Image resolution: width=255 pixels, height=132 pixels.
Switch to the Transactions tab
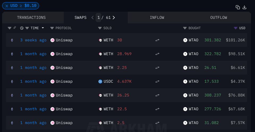point(31,17)
